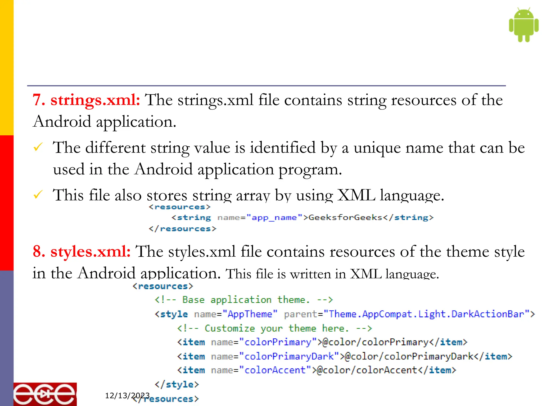Click the checkmark bullet before 'The different string value'
542x406 pixels.
[x=38, y=147]
